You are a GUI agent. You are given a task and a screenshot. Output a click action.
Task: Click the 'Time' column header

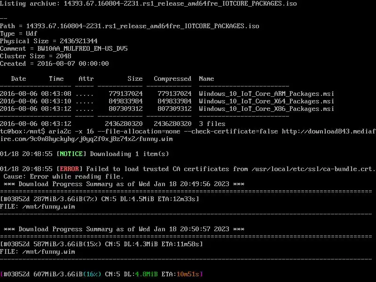tap(56, 78)
